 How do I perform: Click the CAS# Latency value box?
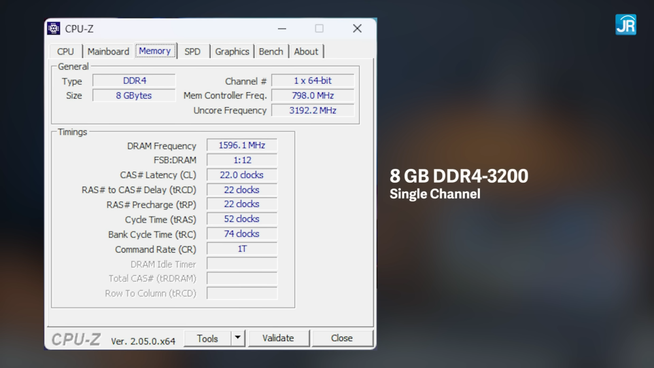click(x=242, y=175)
